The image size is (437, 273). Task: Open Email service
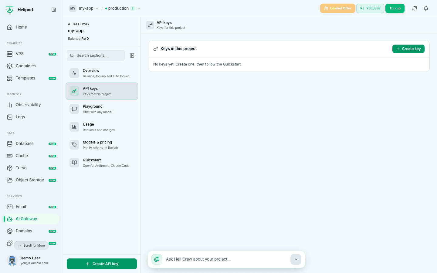click(x=32, y=207)
